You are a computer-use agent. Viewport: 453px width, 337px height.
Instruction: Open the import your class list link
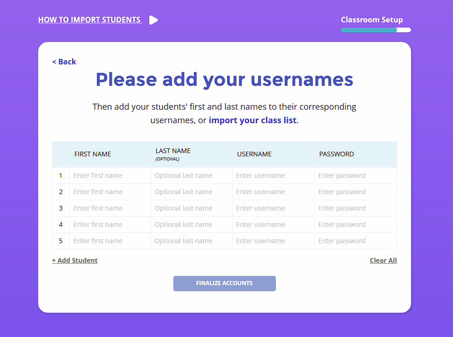click(253, 120)
